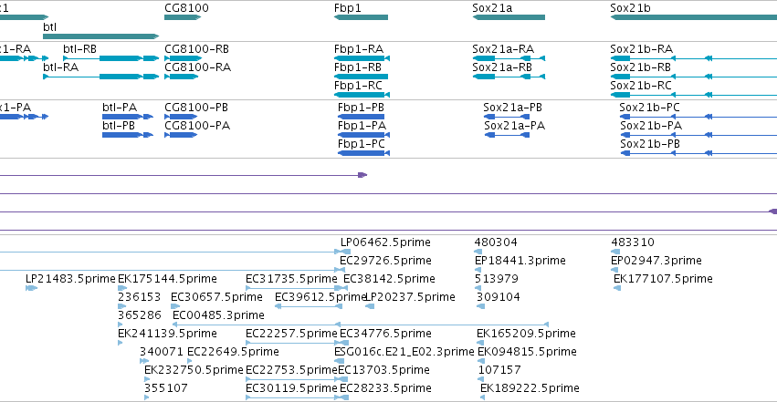Click the btl-RA transcript label
777x402 pixels.
tap(60, 67)
